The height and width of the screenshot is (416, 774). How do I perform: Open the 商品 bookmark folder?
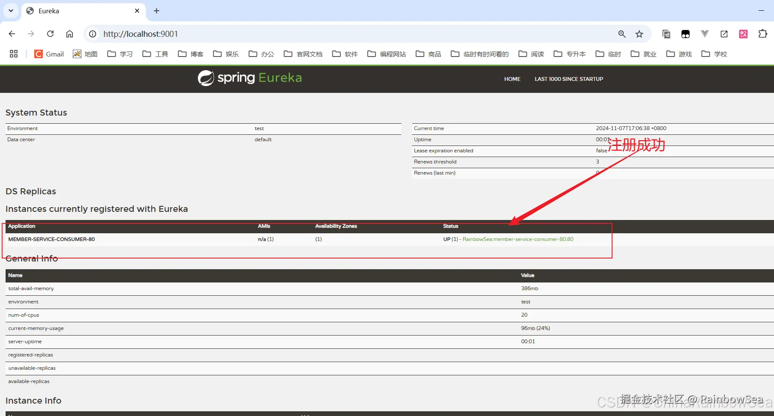pos(428,54)
